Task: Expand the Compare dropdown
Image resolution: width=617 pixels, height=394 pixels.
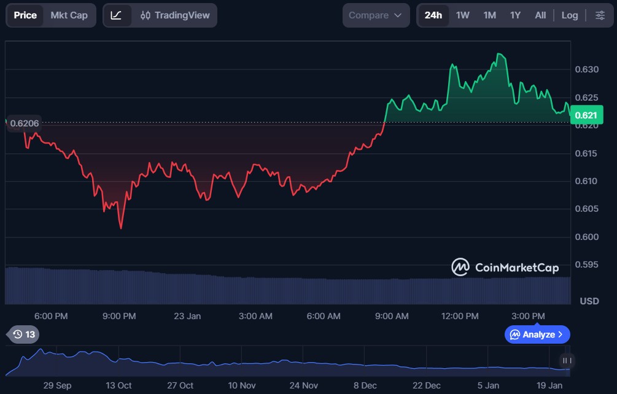Action: [376, 15]
